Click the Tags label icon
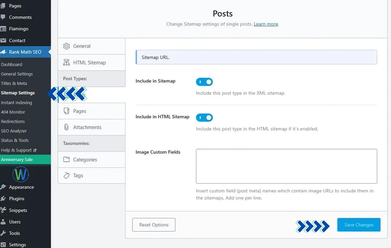 [66, 176]
